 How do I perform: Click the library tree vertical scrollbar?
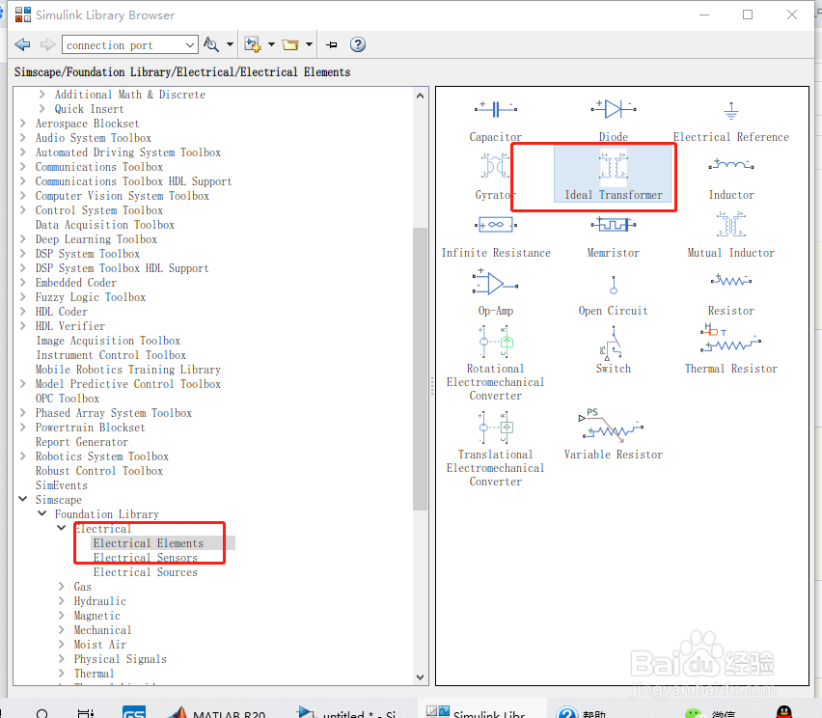pos(420,369)
